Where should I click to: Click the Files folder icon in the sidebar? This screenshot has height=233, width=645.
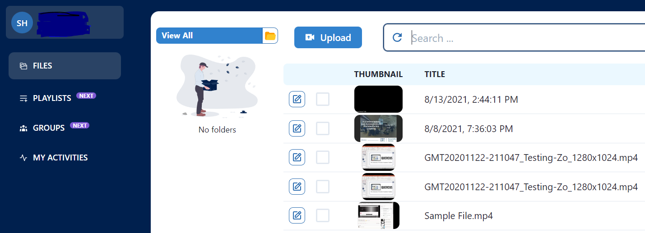click(x=23, y=66)
